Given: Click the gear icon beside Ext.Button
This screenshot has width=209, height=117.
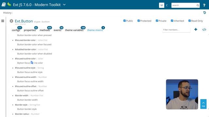Looking at the screenshot, I should 11,21.
